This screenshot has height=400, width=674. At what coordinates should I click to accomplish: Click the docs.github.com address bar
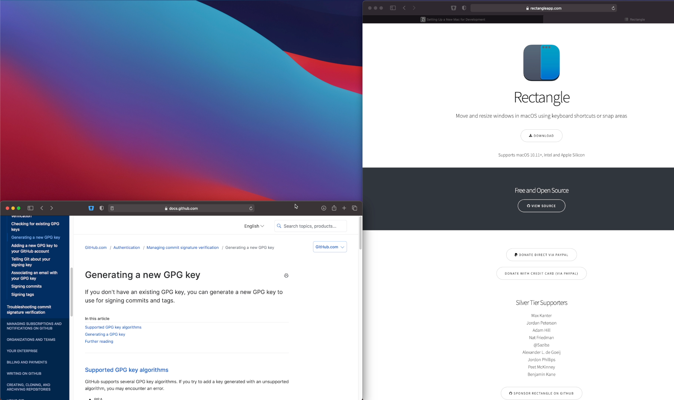coord(181,208)
